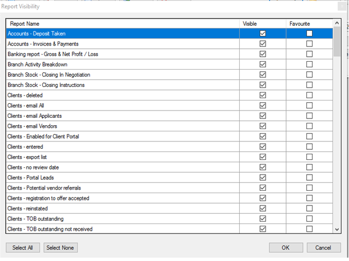The height and width of the screenshot is (261, 349).
Task: Close the Report Visibility dialog window
Action: (342, 6)
